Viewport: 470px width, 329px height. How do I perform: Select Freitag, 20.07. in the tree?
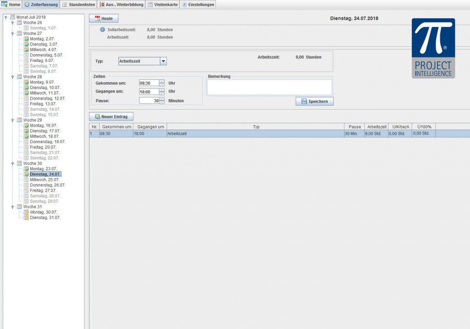[x=43, y=147]
